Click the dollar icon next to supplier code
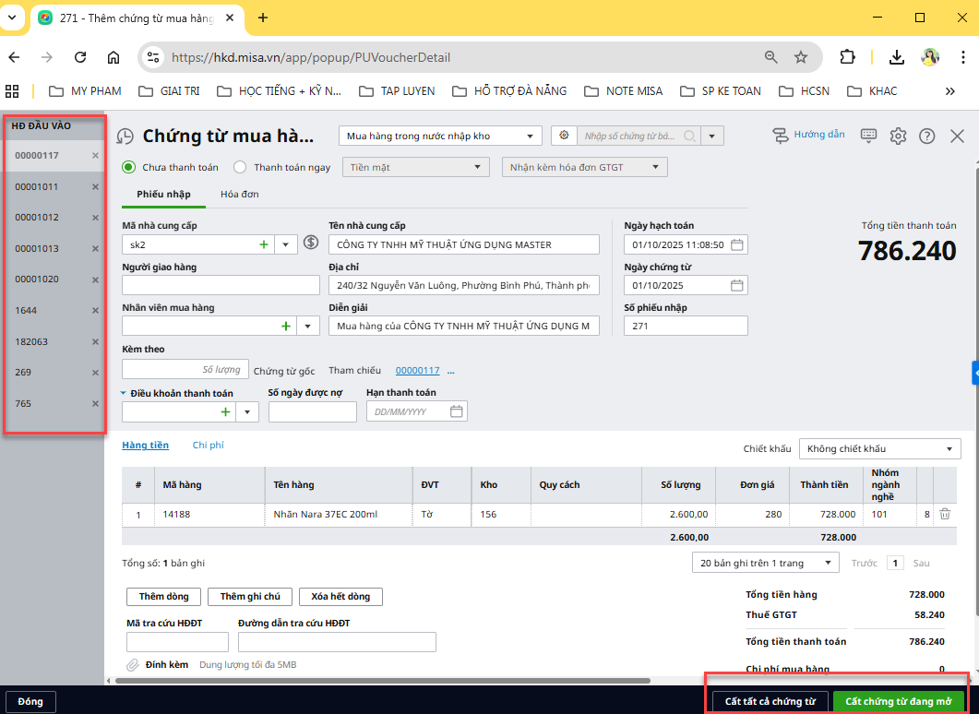 coord(311,244)
